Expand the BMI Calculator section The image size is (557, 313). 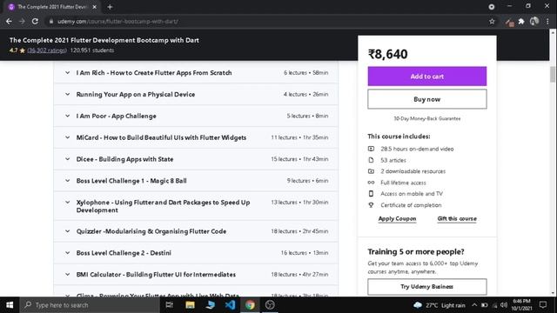click(x=196, y=275)
